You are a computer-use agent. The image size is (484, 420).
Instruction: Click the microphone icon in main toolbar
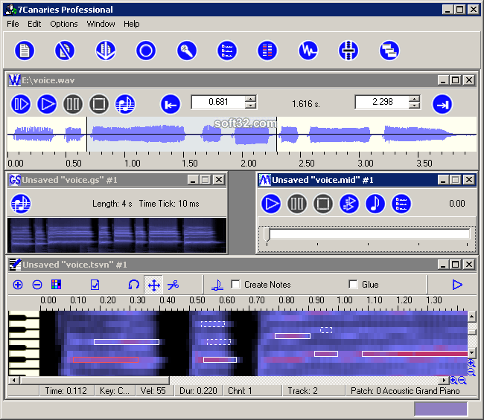click(187, 51)
